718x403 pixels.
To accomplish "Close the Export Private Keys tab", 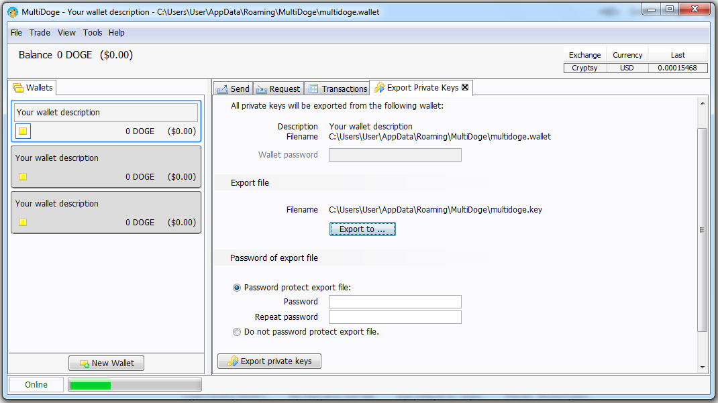I will (465, 87).
